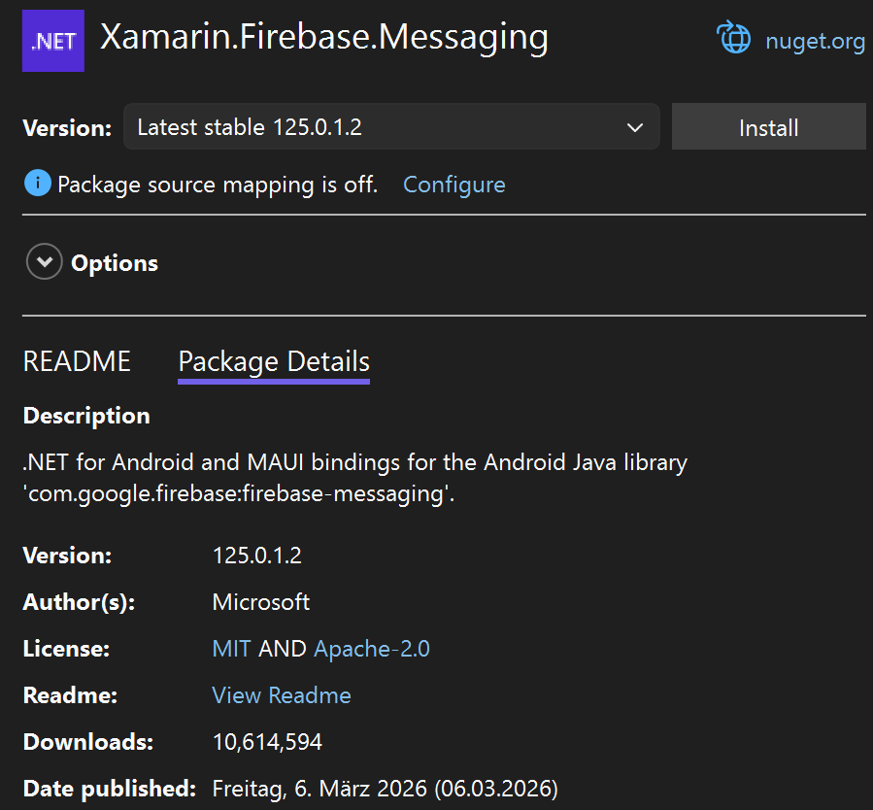
Task: Install the Xamarin.Firebase.Messaging package
Action: click(x=768, y=126)
